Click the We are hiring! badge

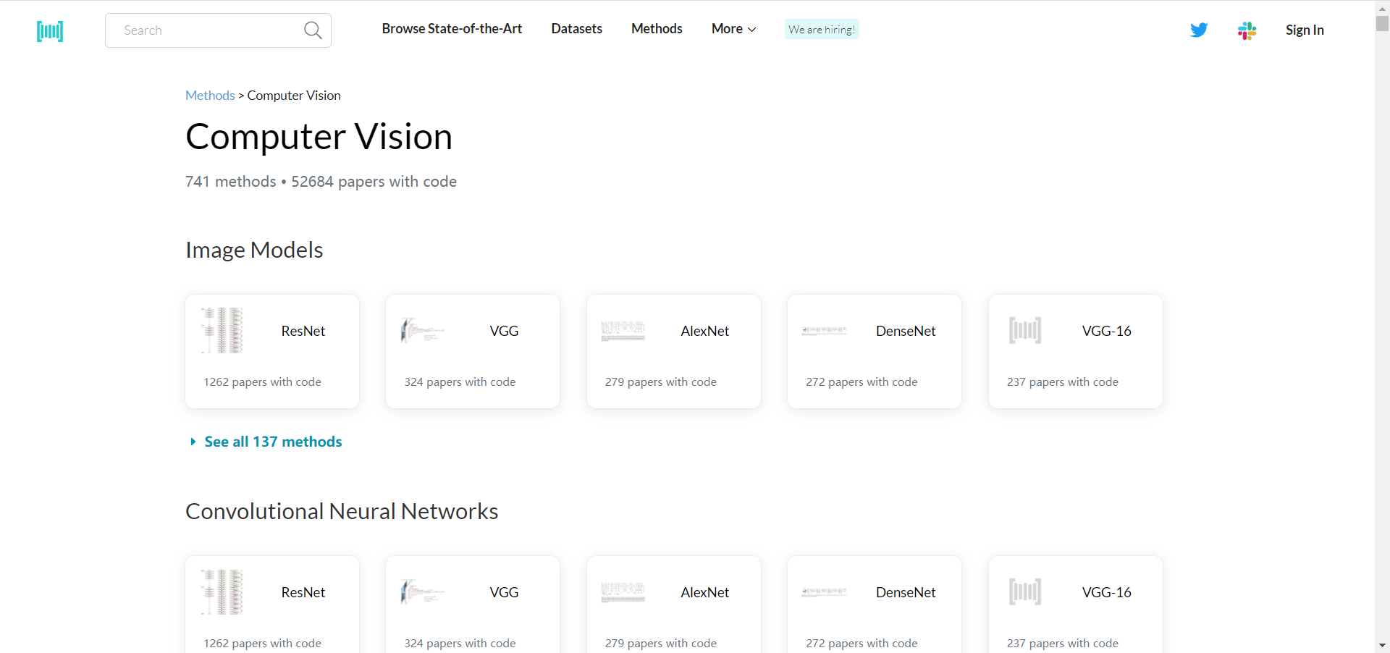coord(822,30)
